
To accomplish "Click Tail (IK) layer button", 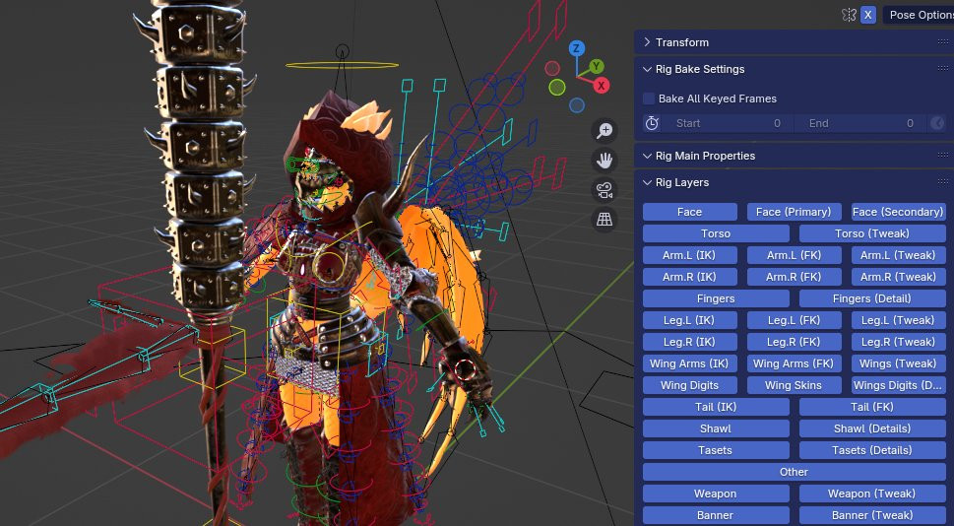I will [x=716, y=407].
